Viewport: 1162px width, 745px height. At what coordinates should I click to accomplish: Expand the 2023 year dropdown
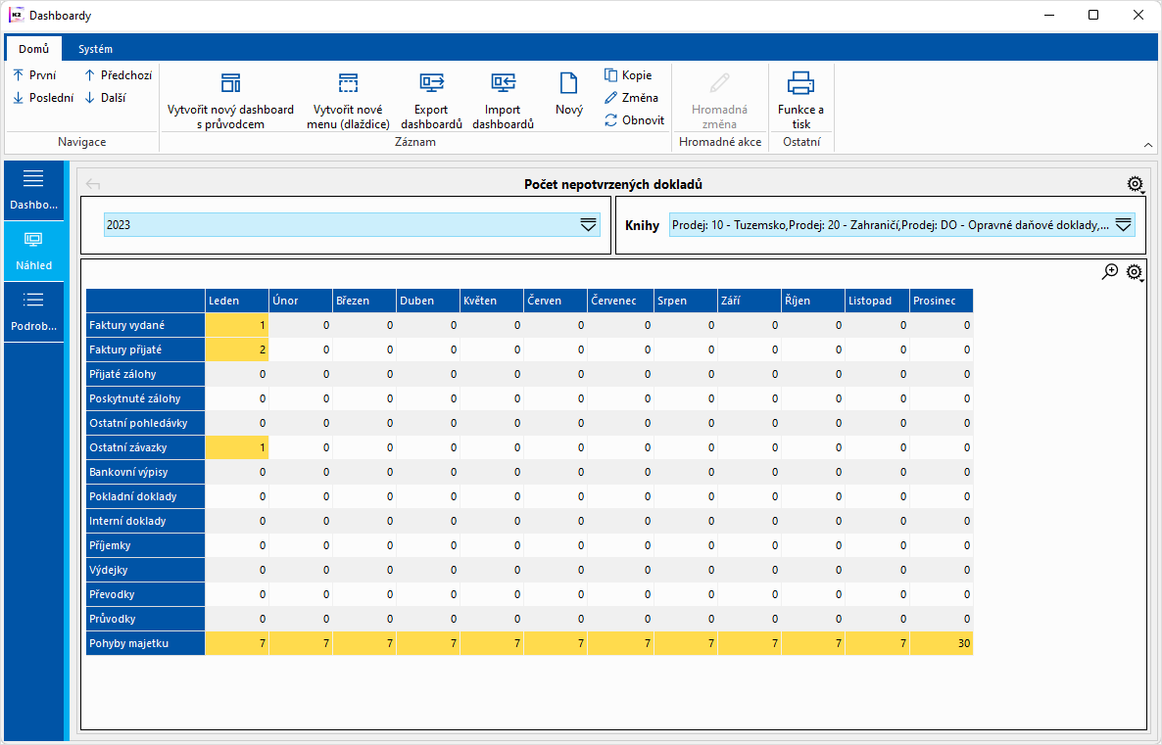(588, 225)
